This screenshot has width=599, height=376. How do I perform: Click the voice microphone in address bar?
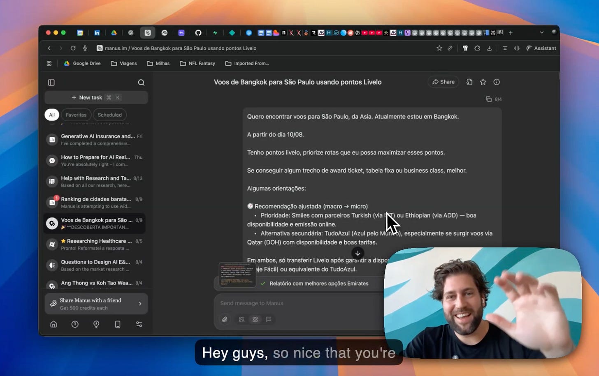pyautogui.click(x=85, y=48)
